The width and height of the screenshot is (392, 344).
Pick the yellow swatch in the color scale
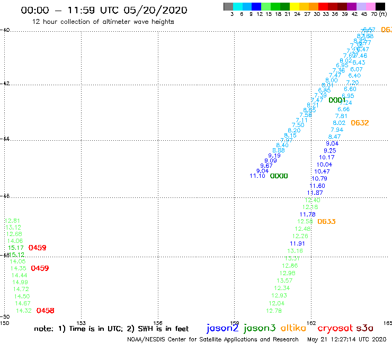[295, 6]
